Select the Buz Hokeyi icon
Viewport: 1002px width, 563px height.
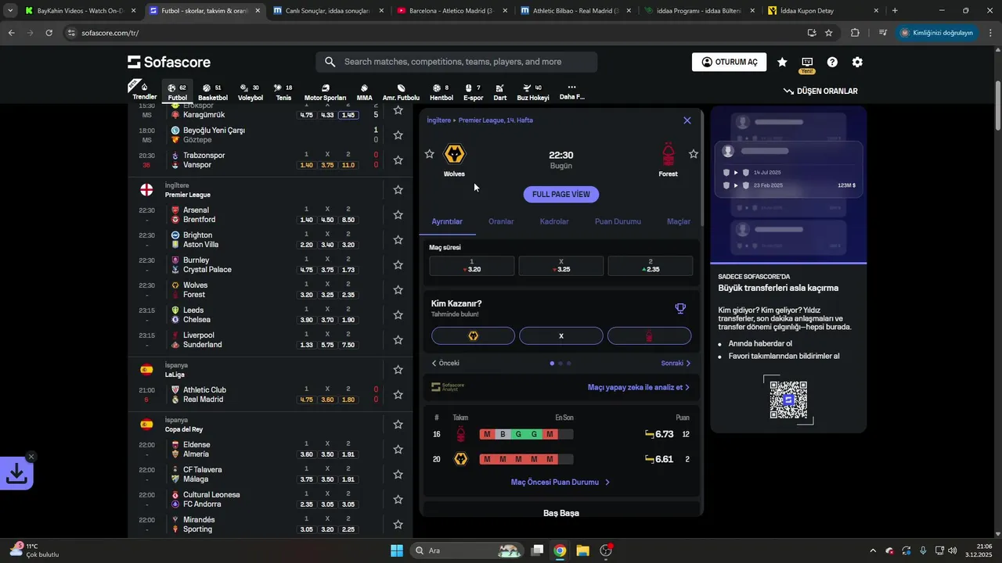(532, 91)
